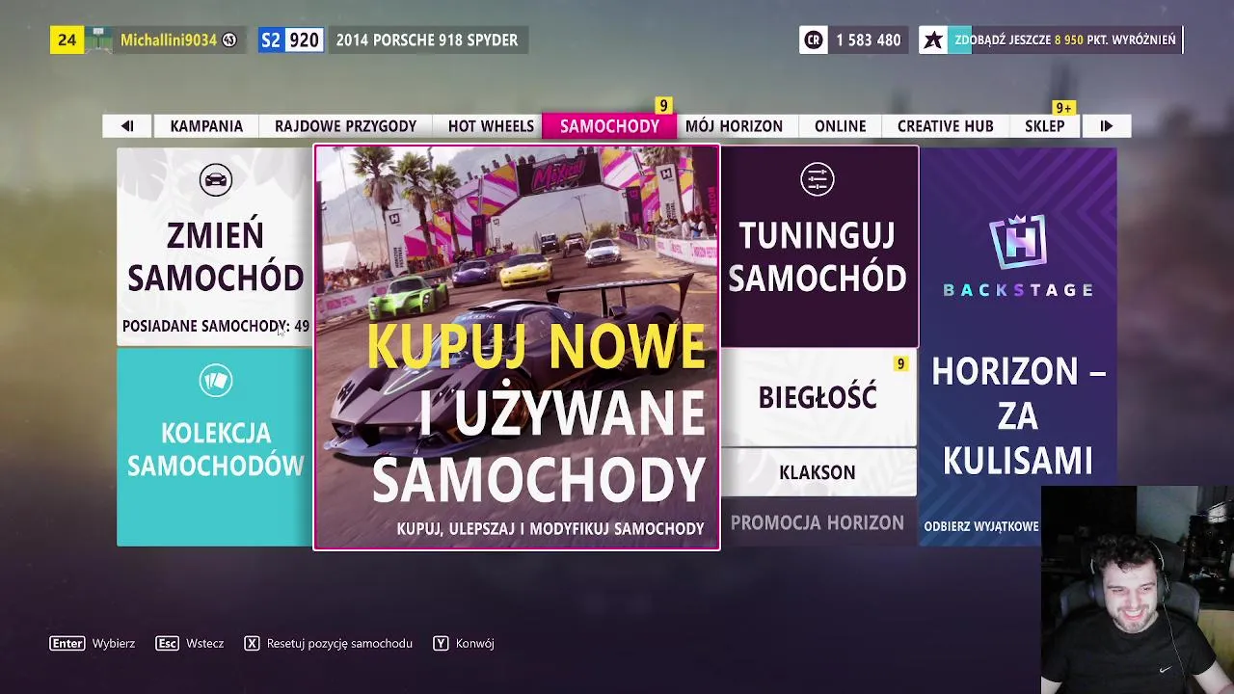Open Zmień Samochód tile

click(x=214, y=246)
